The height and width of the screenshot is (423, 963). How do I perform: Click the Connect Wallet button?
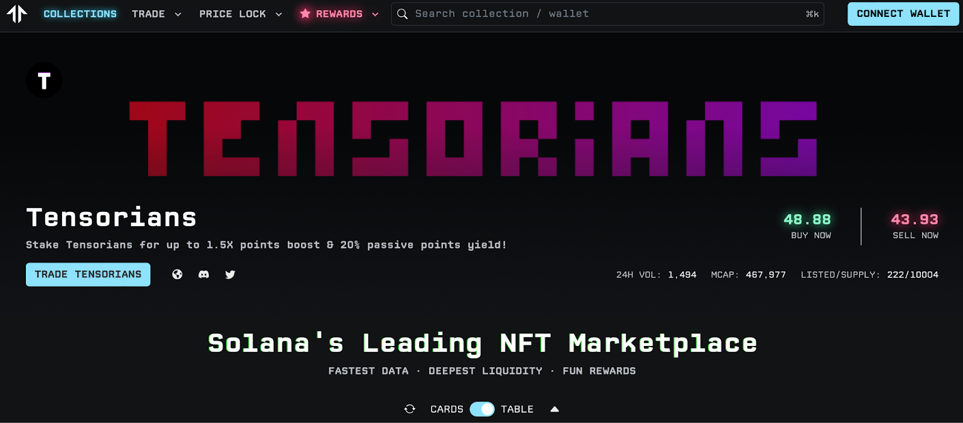(903, 14)
